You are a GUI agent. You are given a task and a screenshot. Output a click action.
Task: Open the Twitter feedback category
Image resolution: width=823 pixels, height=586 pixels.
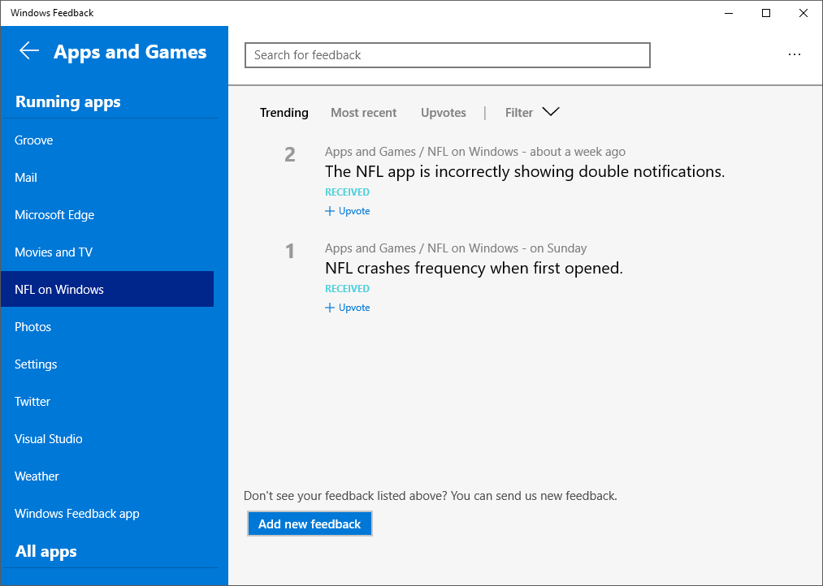coord(32,402)
